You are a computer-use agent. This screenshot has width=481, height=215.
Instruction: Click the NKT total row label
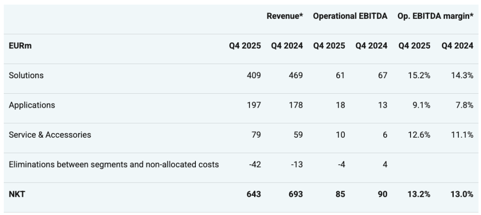coord(17,194)
